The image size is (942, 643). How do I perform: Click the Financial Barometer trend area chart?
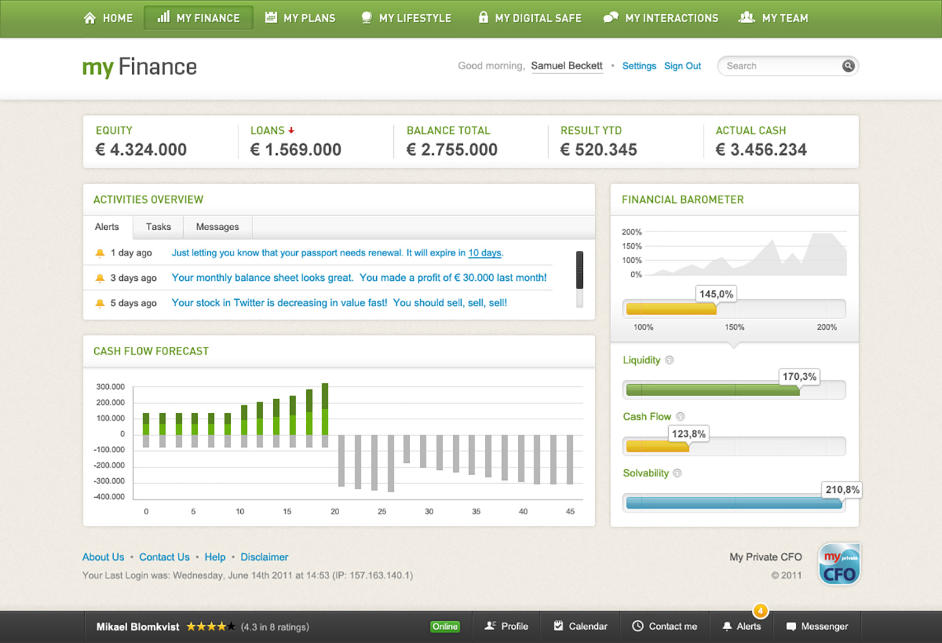point(747,253)
